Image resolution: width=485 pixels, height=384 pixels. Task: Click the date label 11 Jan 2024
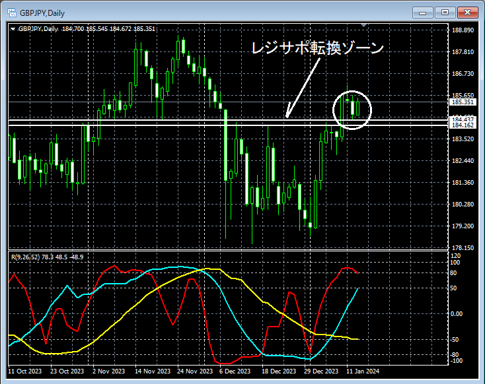(x=363, y=371)
